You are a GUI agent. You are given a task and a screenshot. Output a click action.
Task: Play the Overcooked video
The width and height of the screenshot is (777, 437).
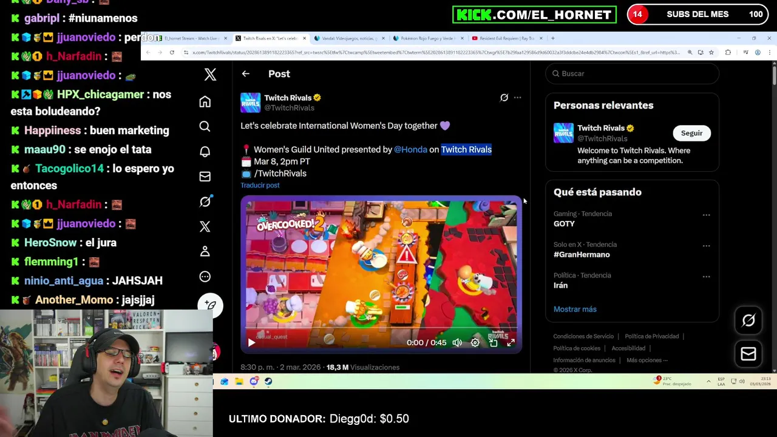tap(251, 342)
